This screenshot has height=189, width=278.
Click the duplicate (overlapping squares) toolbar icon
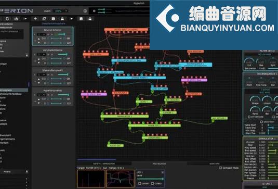(44, 19)
